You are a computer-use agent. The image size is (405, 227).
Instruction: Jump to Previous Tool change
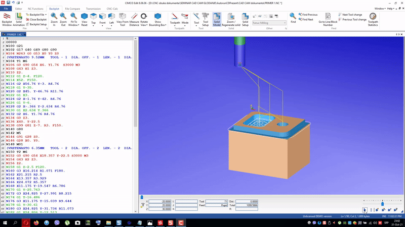(x=352, y=20)
